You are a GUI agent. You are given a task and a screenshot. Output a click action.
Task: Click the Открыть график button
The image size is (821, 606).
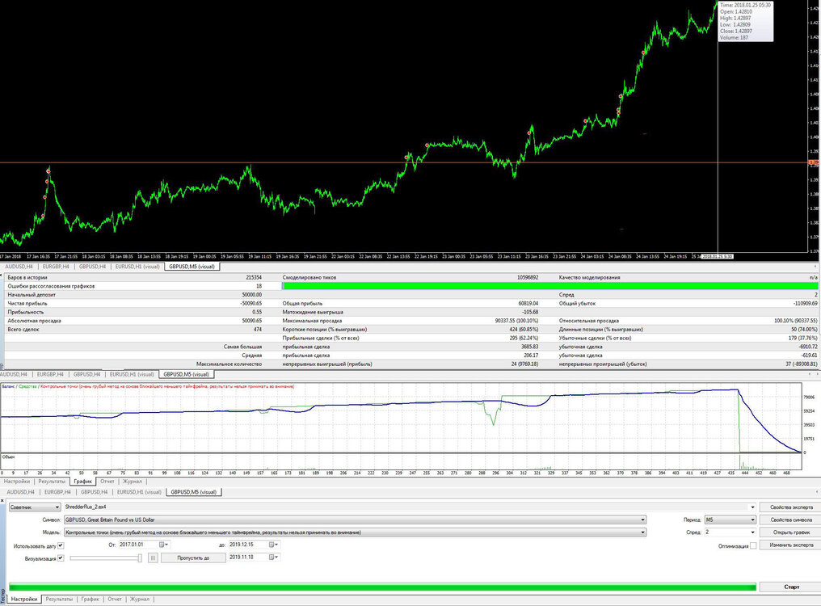[791, 532]
